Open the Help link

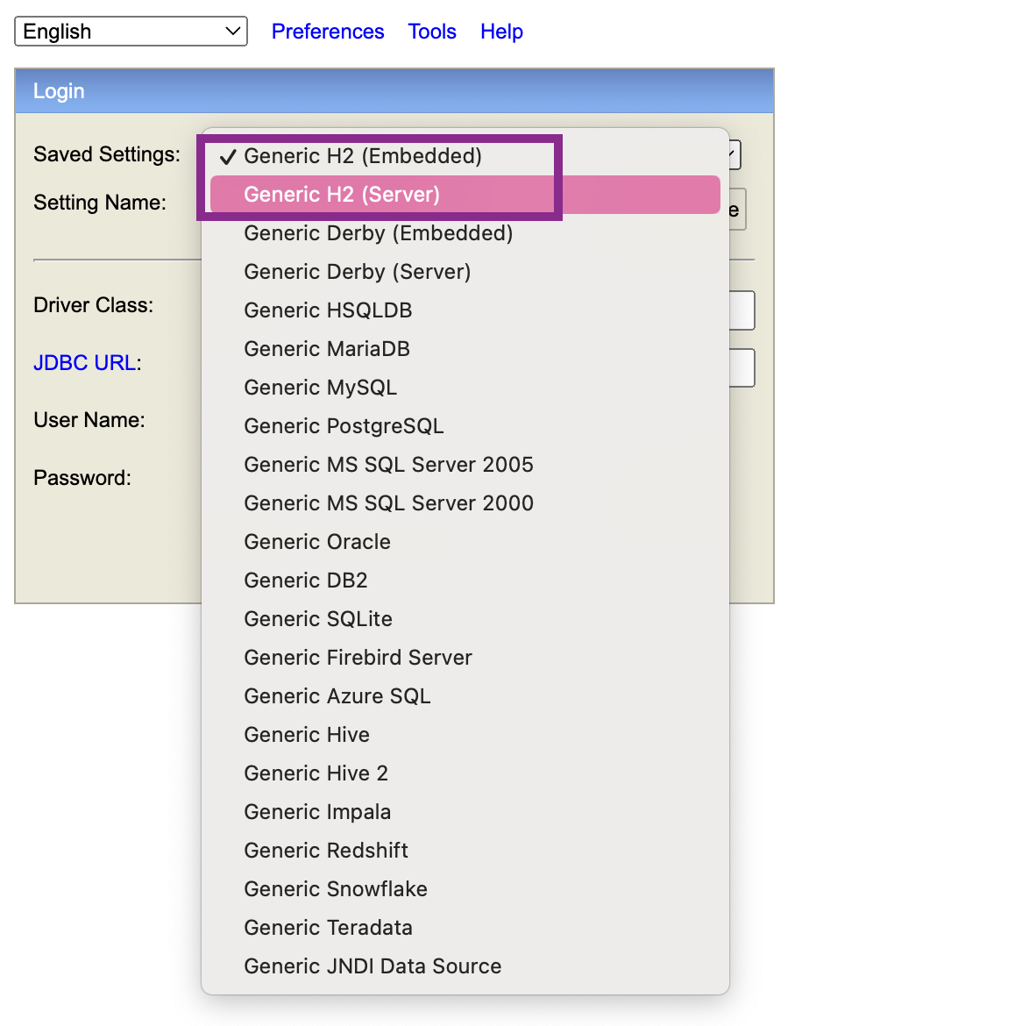501,31
